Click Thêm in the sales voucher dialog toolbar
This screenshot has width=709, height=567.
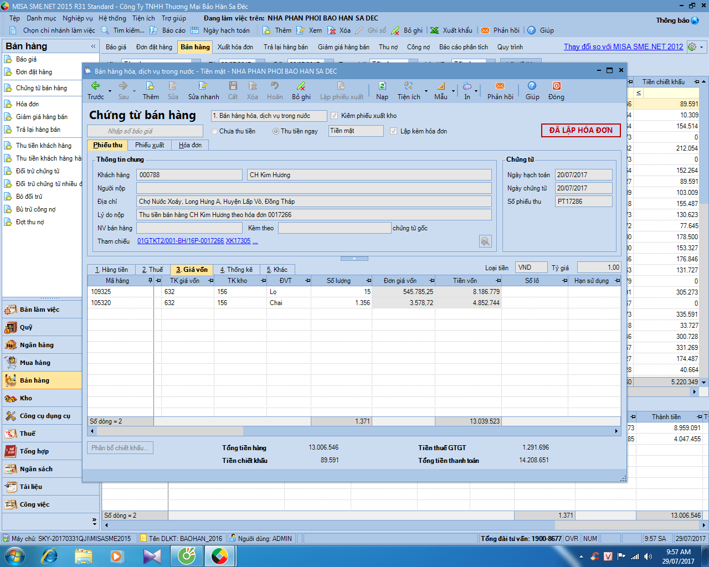tap(150, 90)
